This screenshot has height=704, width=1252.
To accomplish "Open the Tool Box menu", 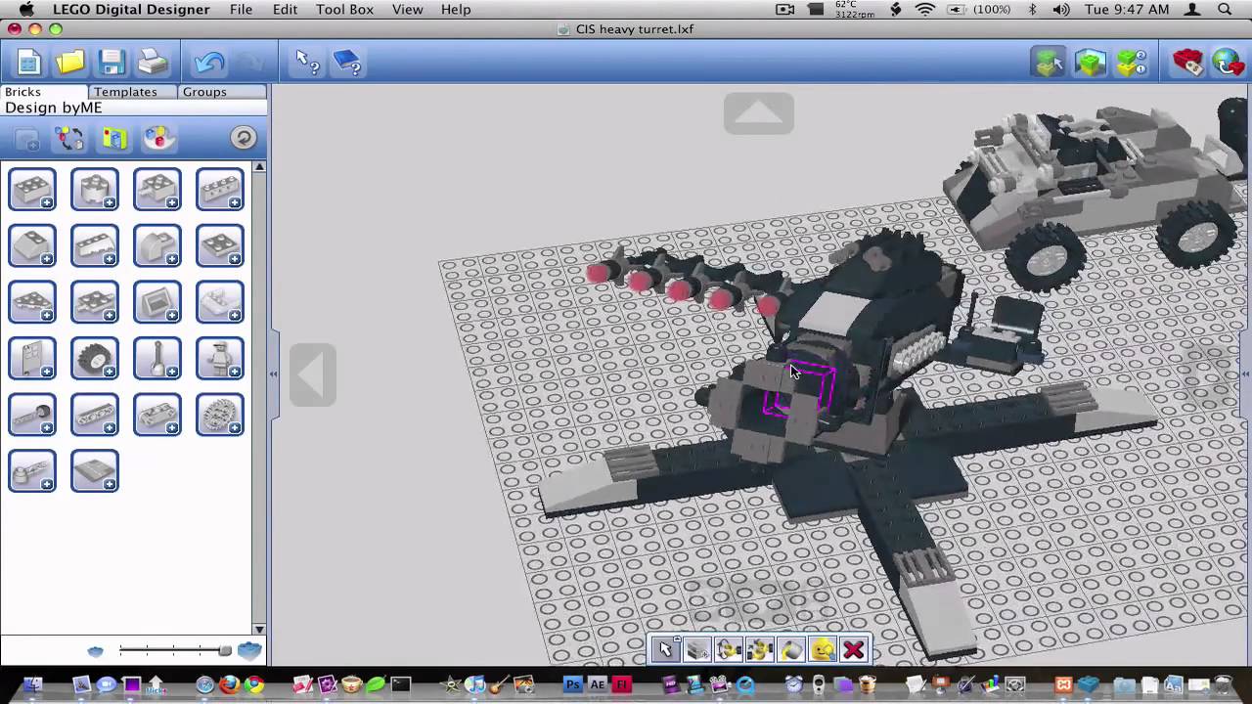I will [x=344, y=9].
